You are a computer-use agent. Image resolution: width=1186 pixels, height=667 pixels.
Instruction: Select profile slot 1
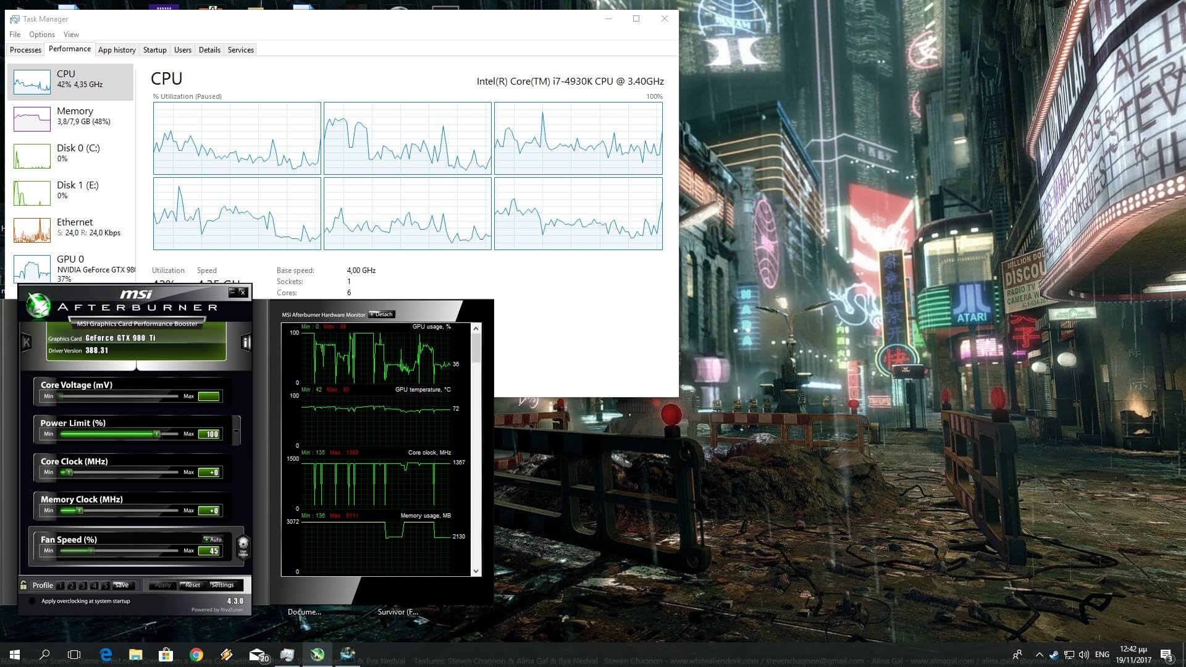(61, 585)
